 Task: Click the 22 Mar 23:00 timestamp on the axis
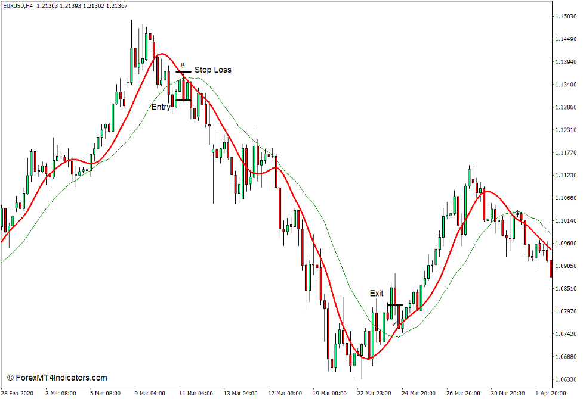[373, 393]
